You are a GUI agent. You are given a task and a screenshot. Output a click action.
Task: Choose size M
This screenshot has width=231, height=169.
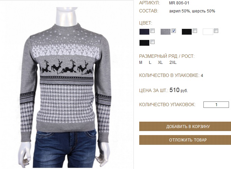tap(141, 62)
